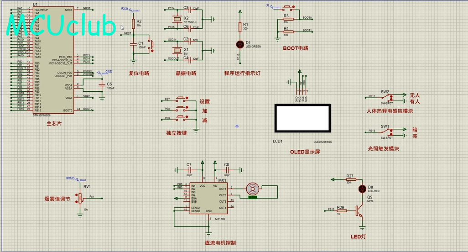Select the green LED D1
The height and width of the screenshot is (252, 468).
pyautogui.click(x=240, y=44)
